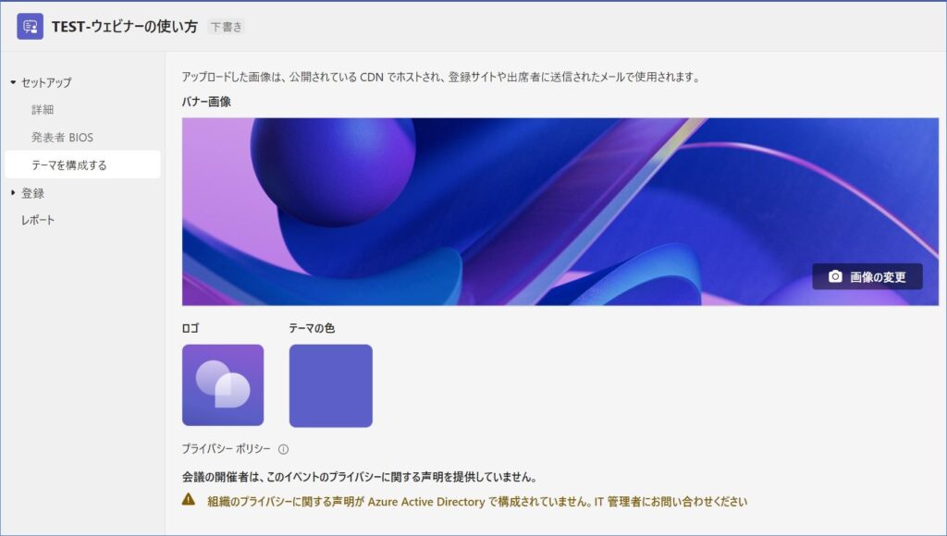Click the プライバシー ポリシー label
This screenshot has height=536, width=947.
click(x=226, y=449)
